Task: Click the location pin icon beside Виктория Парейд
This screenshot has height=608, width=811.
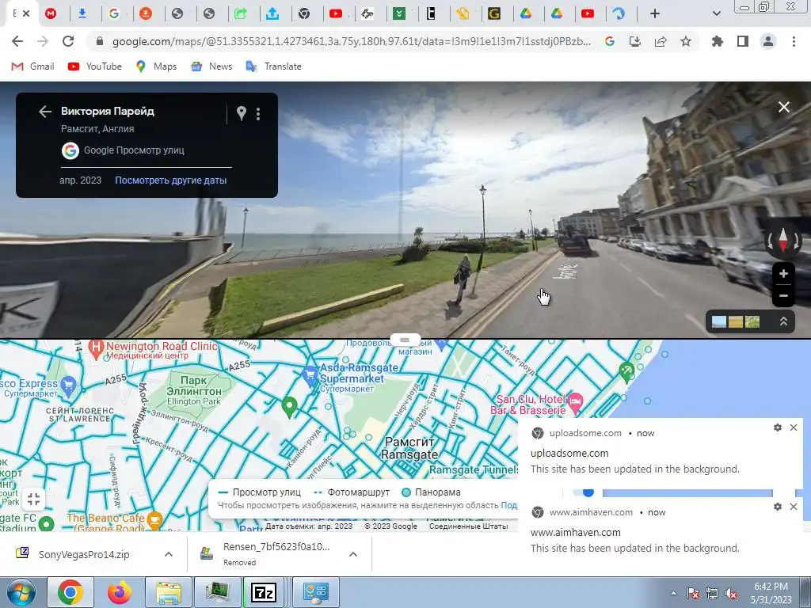Action: pos(242,112)
